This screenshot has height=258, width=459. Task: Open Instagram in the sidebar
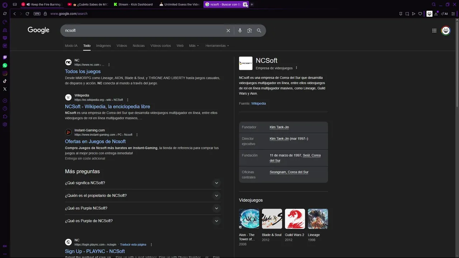(x=5, y=73)
